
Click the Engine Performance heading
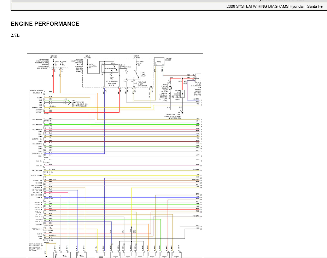[x=45, y=24]
